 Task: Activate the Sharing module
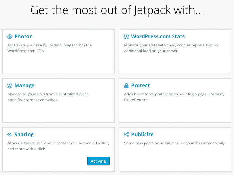pyautogui.click(x=98, y=161)
